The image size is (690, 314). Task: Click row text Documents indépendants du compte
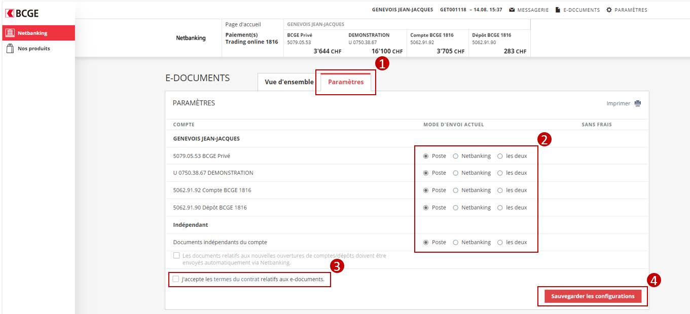pos(220,242)
